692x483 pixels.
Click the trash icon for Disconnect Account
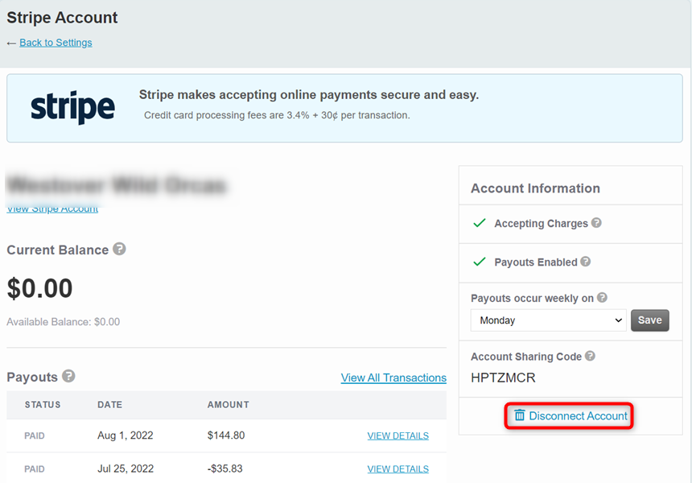pos(520,415)
